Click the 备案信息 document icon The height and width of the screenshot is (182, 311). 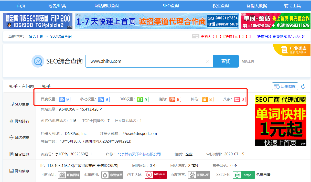12,154
